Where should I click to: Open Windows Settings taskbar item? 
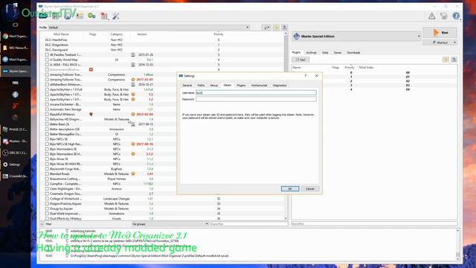coord(15,165)
